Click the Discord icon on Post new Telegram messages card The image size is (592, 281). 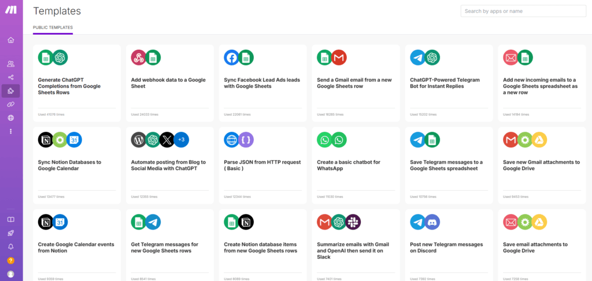(x=432, y=222)
